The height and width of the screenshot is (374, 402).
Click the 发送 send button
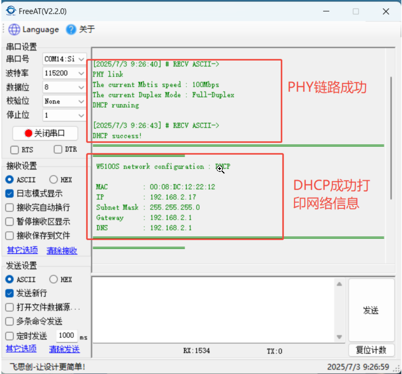[371, 310]
